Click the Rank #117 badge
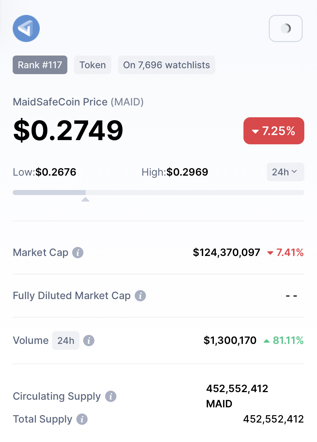Viewport: 317px width, 442px height. (x=40, y=65)
